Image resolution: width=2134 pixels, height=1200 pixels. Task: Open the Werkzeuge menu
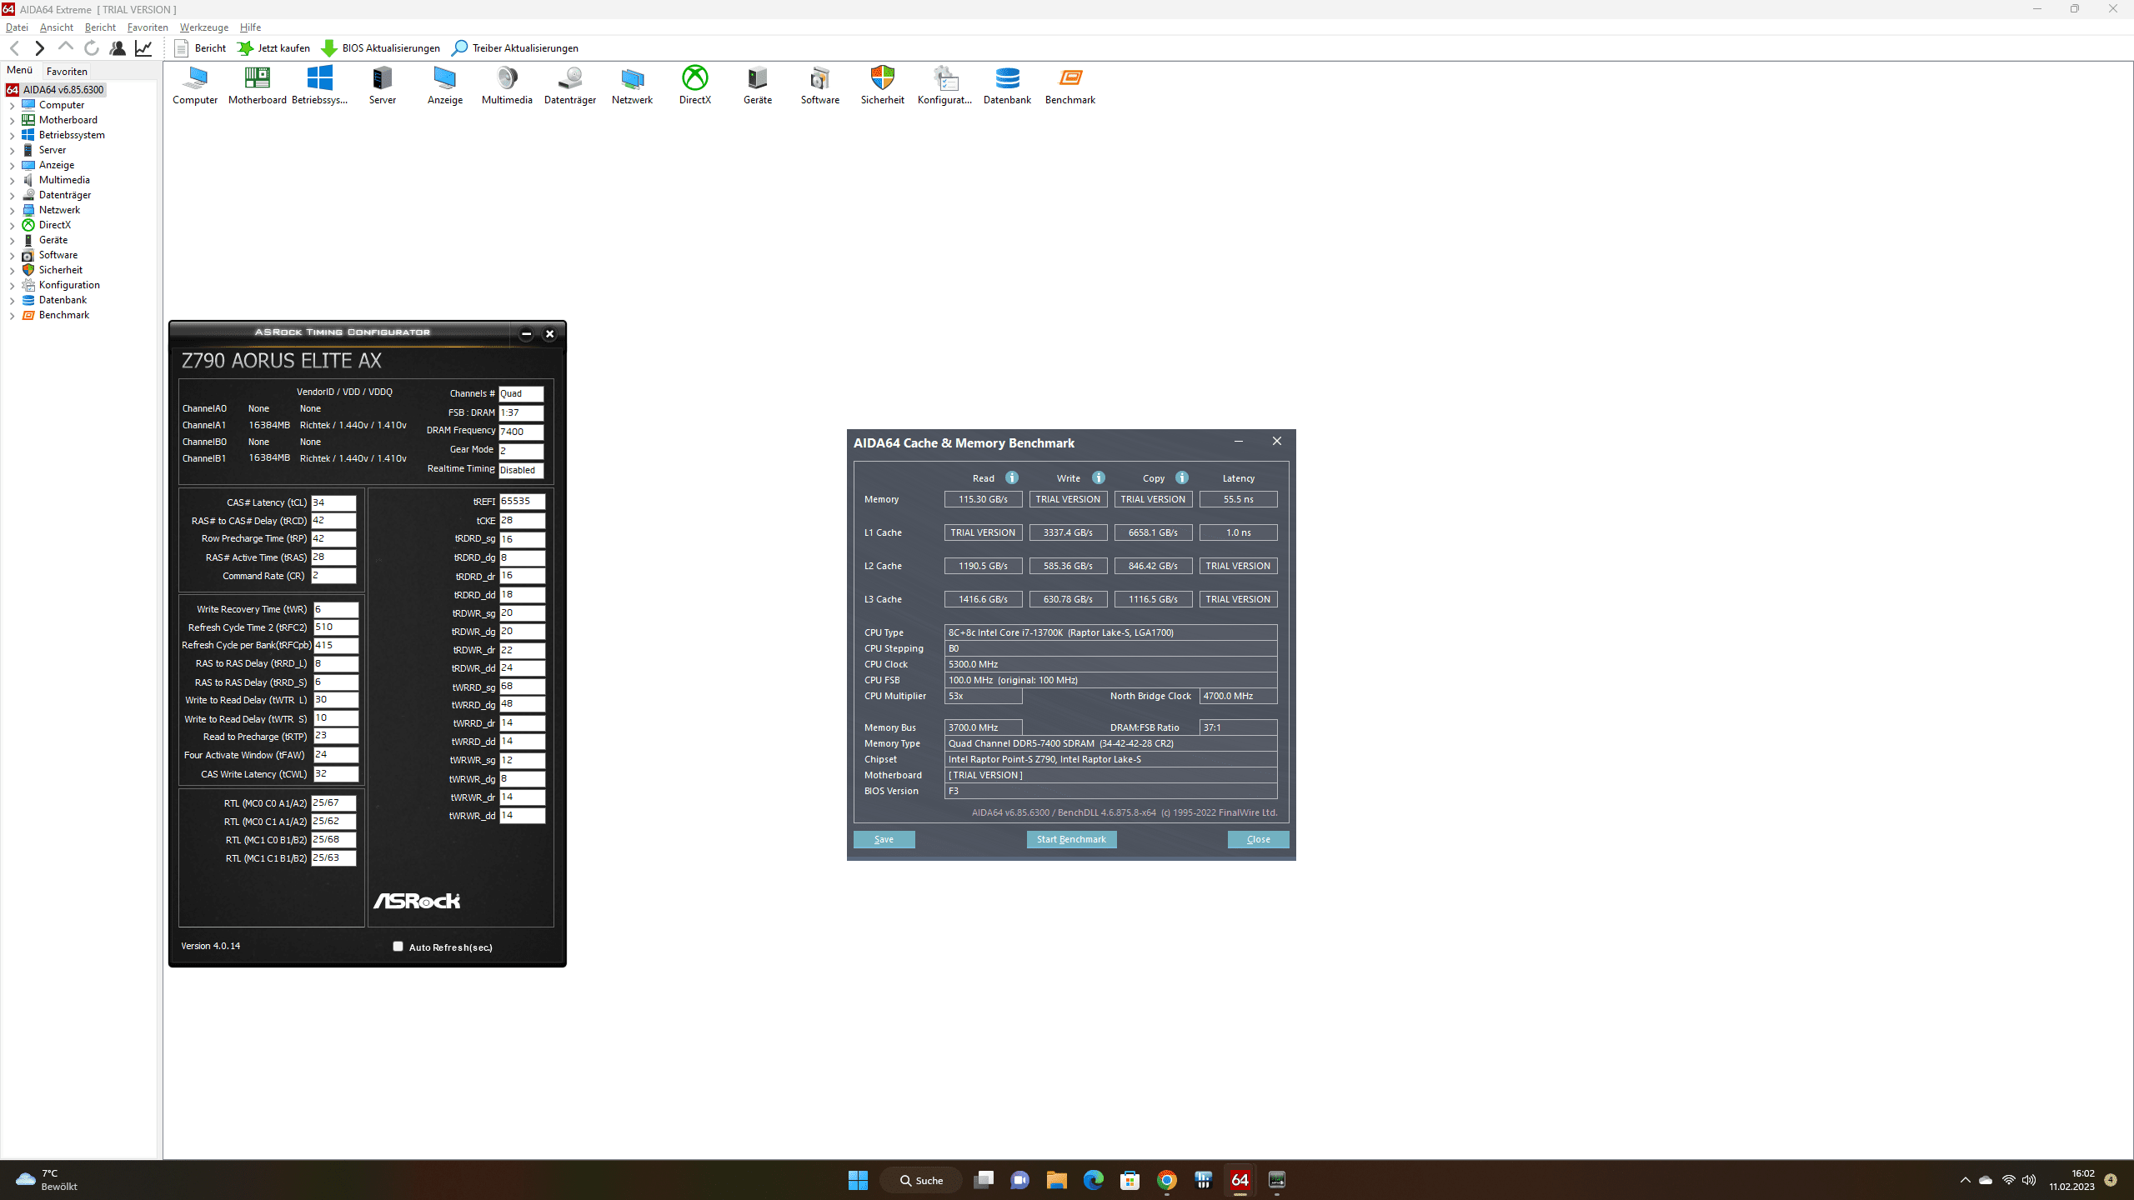coord(203,27)
